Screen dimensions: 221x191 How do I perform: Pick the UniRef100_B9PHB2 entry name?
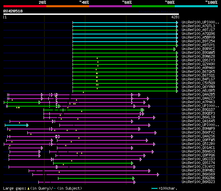point(198,171)
